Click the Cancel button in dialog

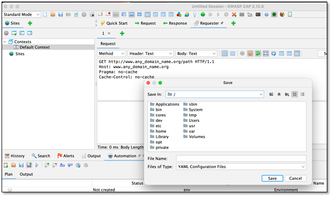pos(296,178)
